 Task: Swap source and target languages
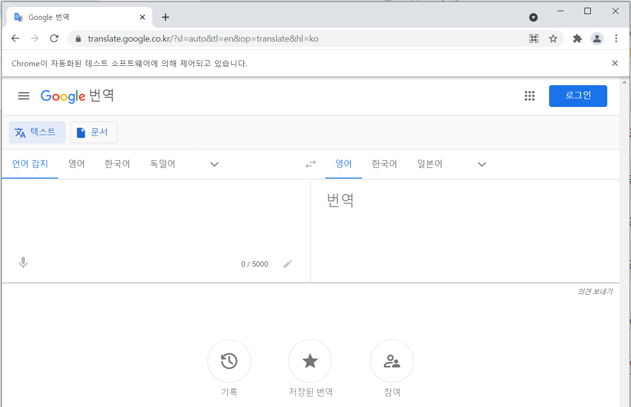(310, 164)
